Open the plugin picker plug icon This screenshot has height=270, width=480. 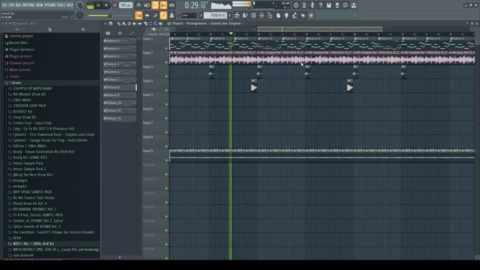tap(286, 15)
